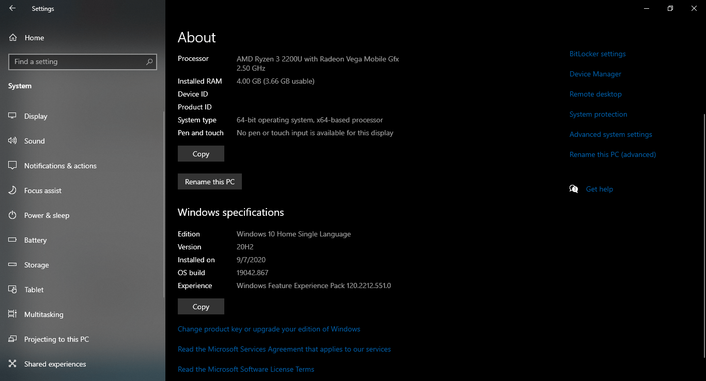The height and width of the screenshot is (381, 706).
Task: Click the 4.00 GB (3.66 GB usable) value
Action: 275,81
